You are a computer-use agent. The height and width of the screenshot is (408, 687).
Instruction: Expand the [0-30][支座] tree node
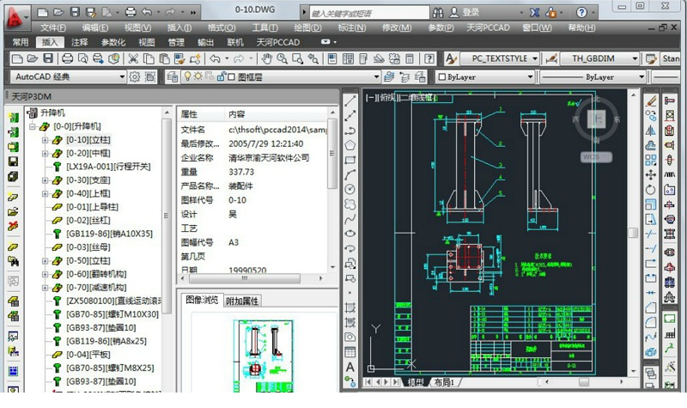[x=45, y=180]
